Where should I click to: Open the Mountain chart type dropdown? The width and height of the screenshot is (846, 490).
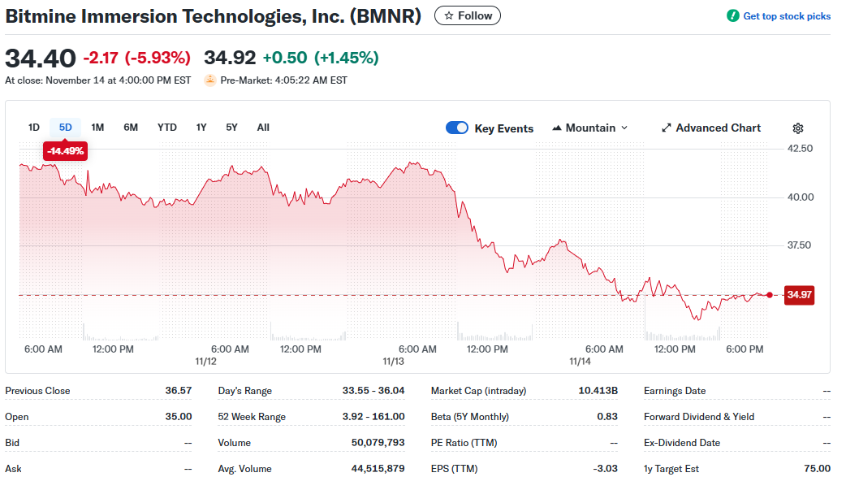[x=590, y=128]
